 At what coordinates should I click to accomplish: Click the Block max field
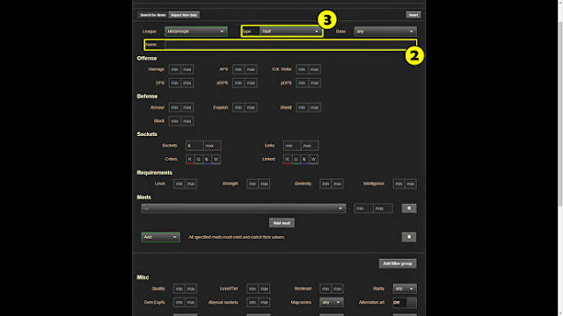tap(187, 121)
